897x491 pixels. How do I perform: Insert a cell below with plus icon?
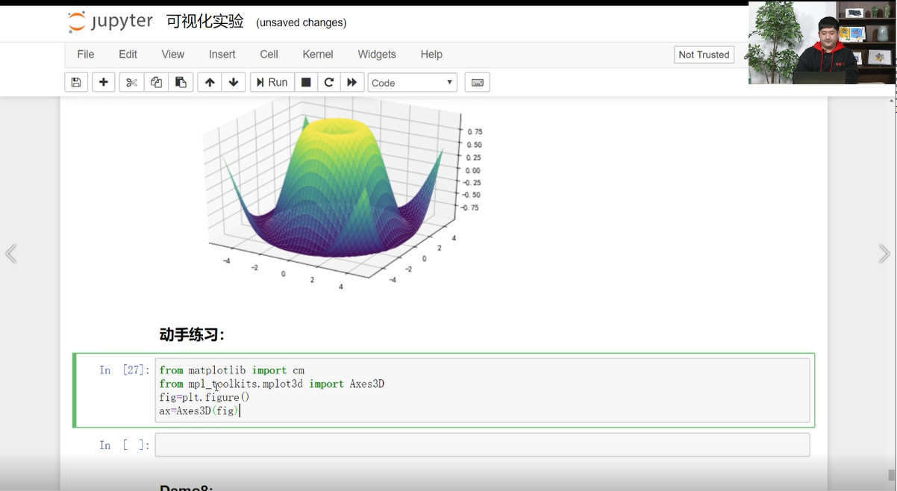[104, 83]
